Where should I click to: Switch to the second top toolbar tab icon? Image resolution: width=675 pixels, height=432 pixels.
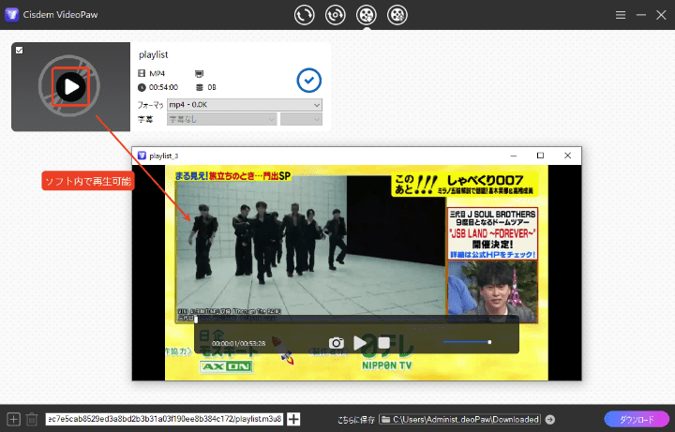pos(335,15)
